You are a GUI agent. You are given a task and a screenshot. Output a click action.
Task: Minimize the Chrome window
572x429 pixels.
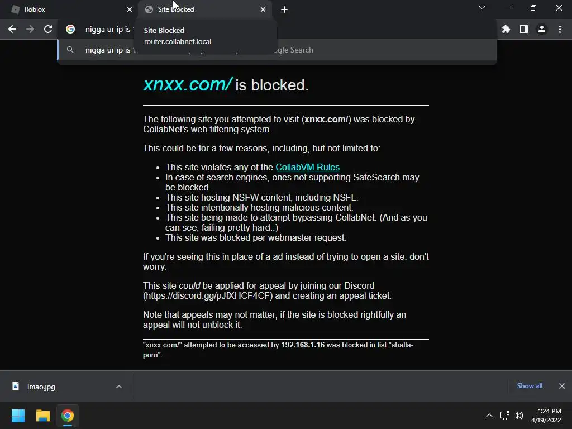pyautogui.click(x=507, y=8)
